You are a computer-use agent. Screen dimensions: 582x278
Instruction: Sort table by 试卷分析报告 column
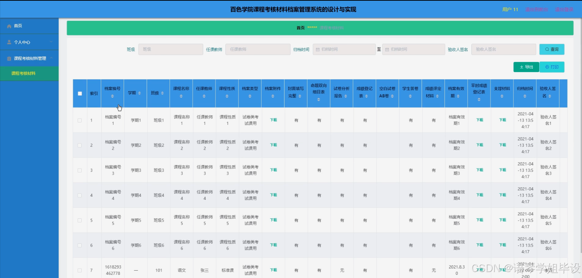(x=346, y=96)
